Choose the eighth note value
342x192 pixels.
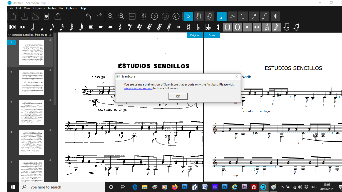click(x=52, y=27)
